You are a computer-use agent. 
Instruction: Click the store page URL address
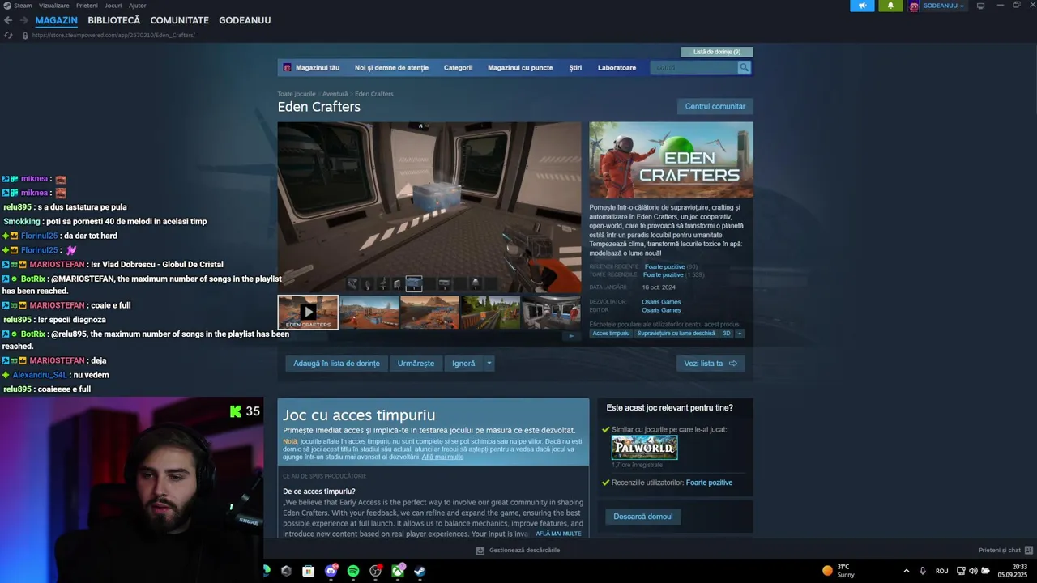pyautogui.click(x=113, y=35)
